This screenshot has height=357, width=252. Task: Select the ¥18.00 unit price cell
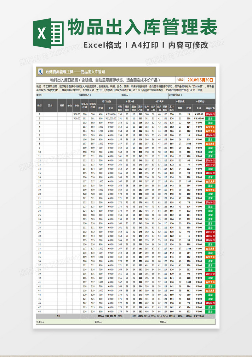tap(77, 114)
